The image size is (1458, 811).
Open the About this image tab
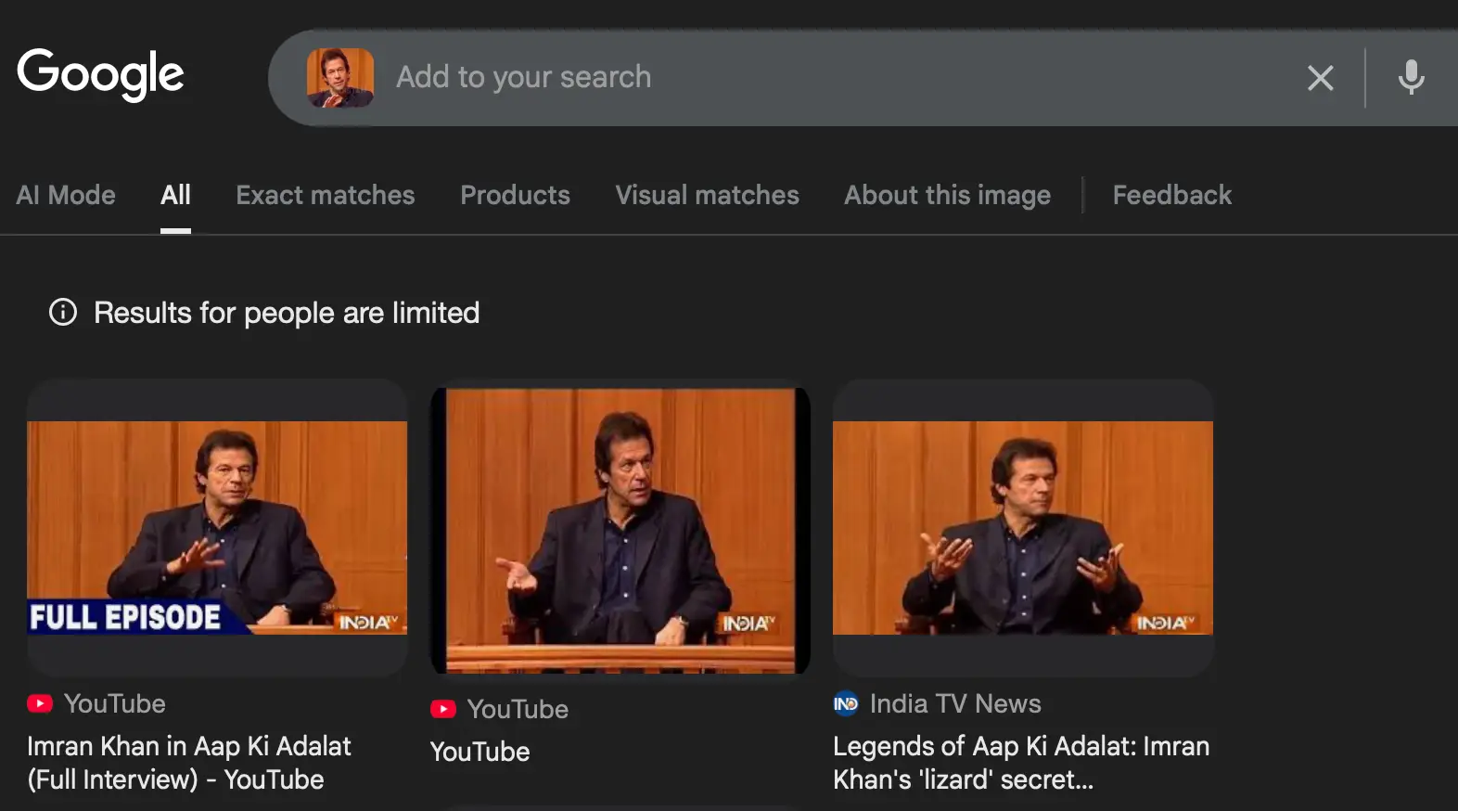tap(947, 195)
